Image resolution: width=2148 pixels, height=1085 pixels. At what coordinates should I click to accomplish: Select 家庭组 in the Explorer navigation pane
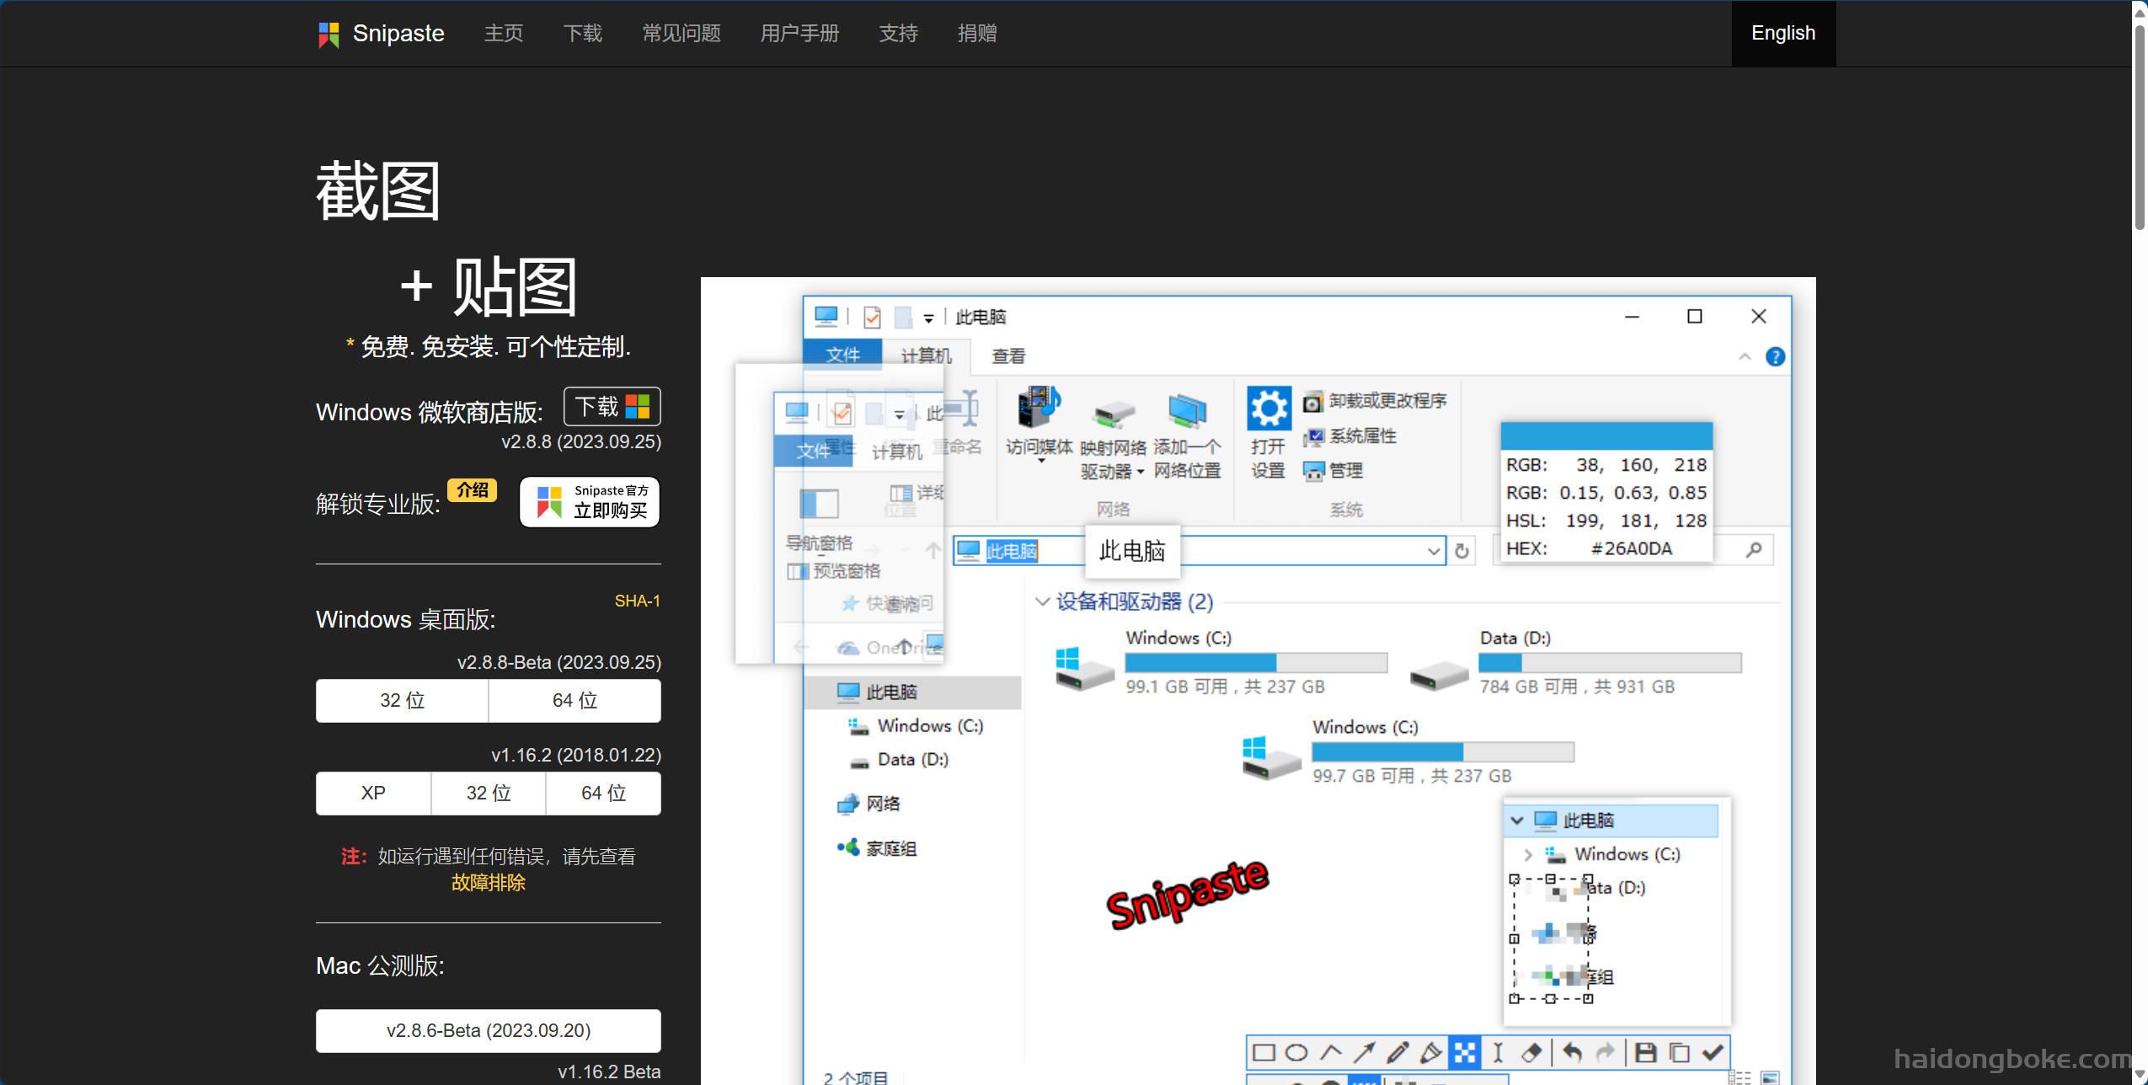tap(877, 849)
